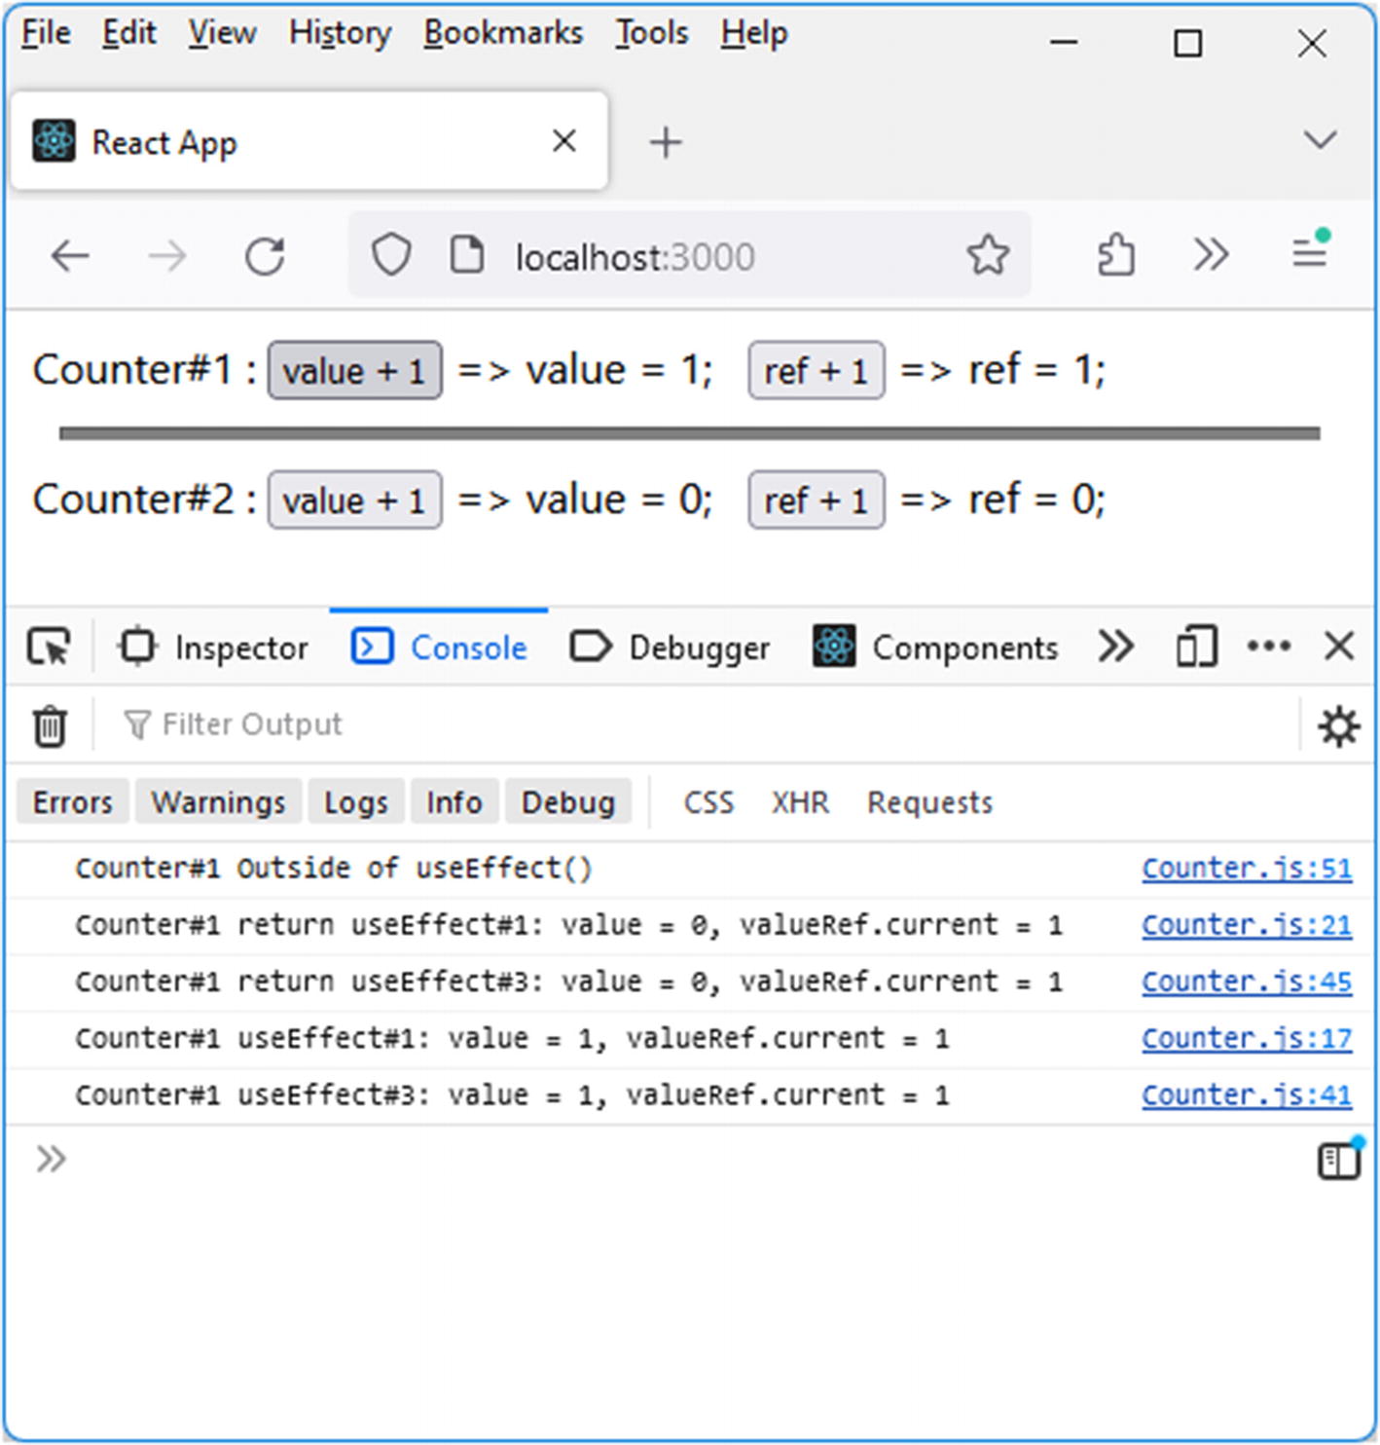1380x1445 pixels.
Task: Click the element picker icon in DevTools
Action: coord(49,648)
